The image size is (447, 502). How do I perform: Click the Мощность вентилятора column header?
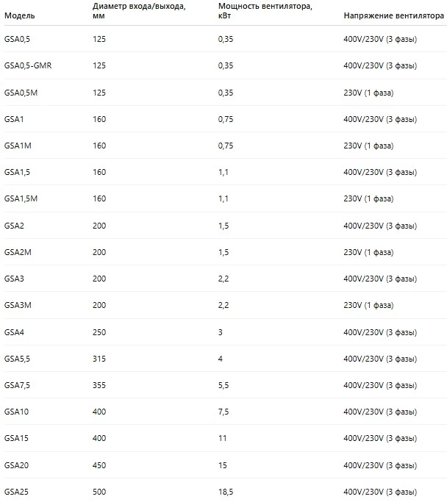(x=262, y=10)
